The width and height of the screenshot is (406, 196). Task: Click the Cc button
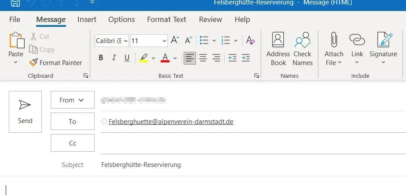[x=73, y=143]
